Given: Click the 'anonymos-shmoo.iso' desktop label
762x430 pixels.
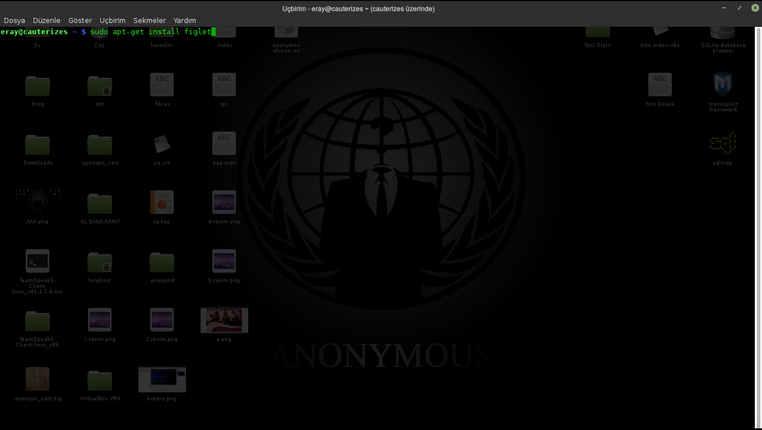Looking at the screenshot, I should click(x=287, y=48).
